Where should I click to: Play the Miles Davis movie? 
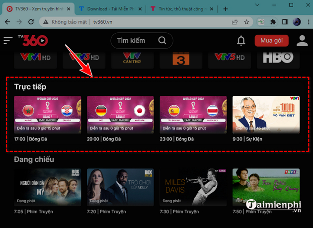(193, 187)
